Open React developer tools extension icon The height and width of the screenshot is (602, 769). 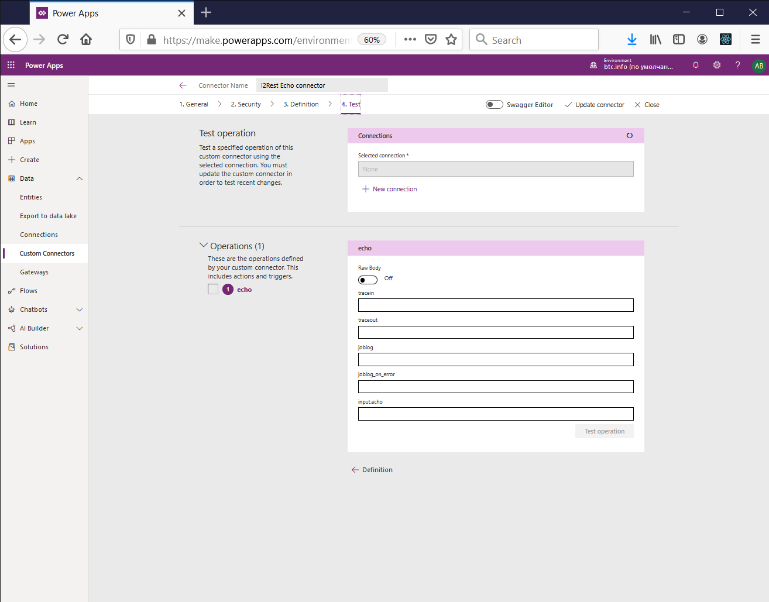(726, 39)
